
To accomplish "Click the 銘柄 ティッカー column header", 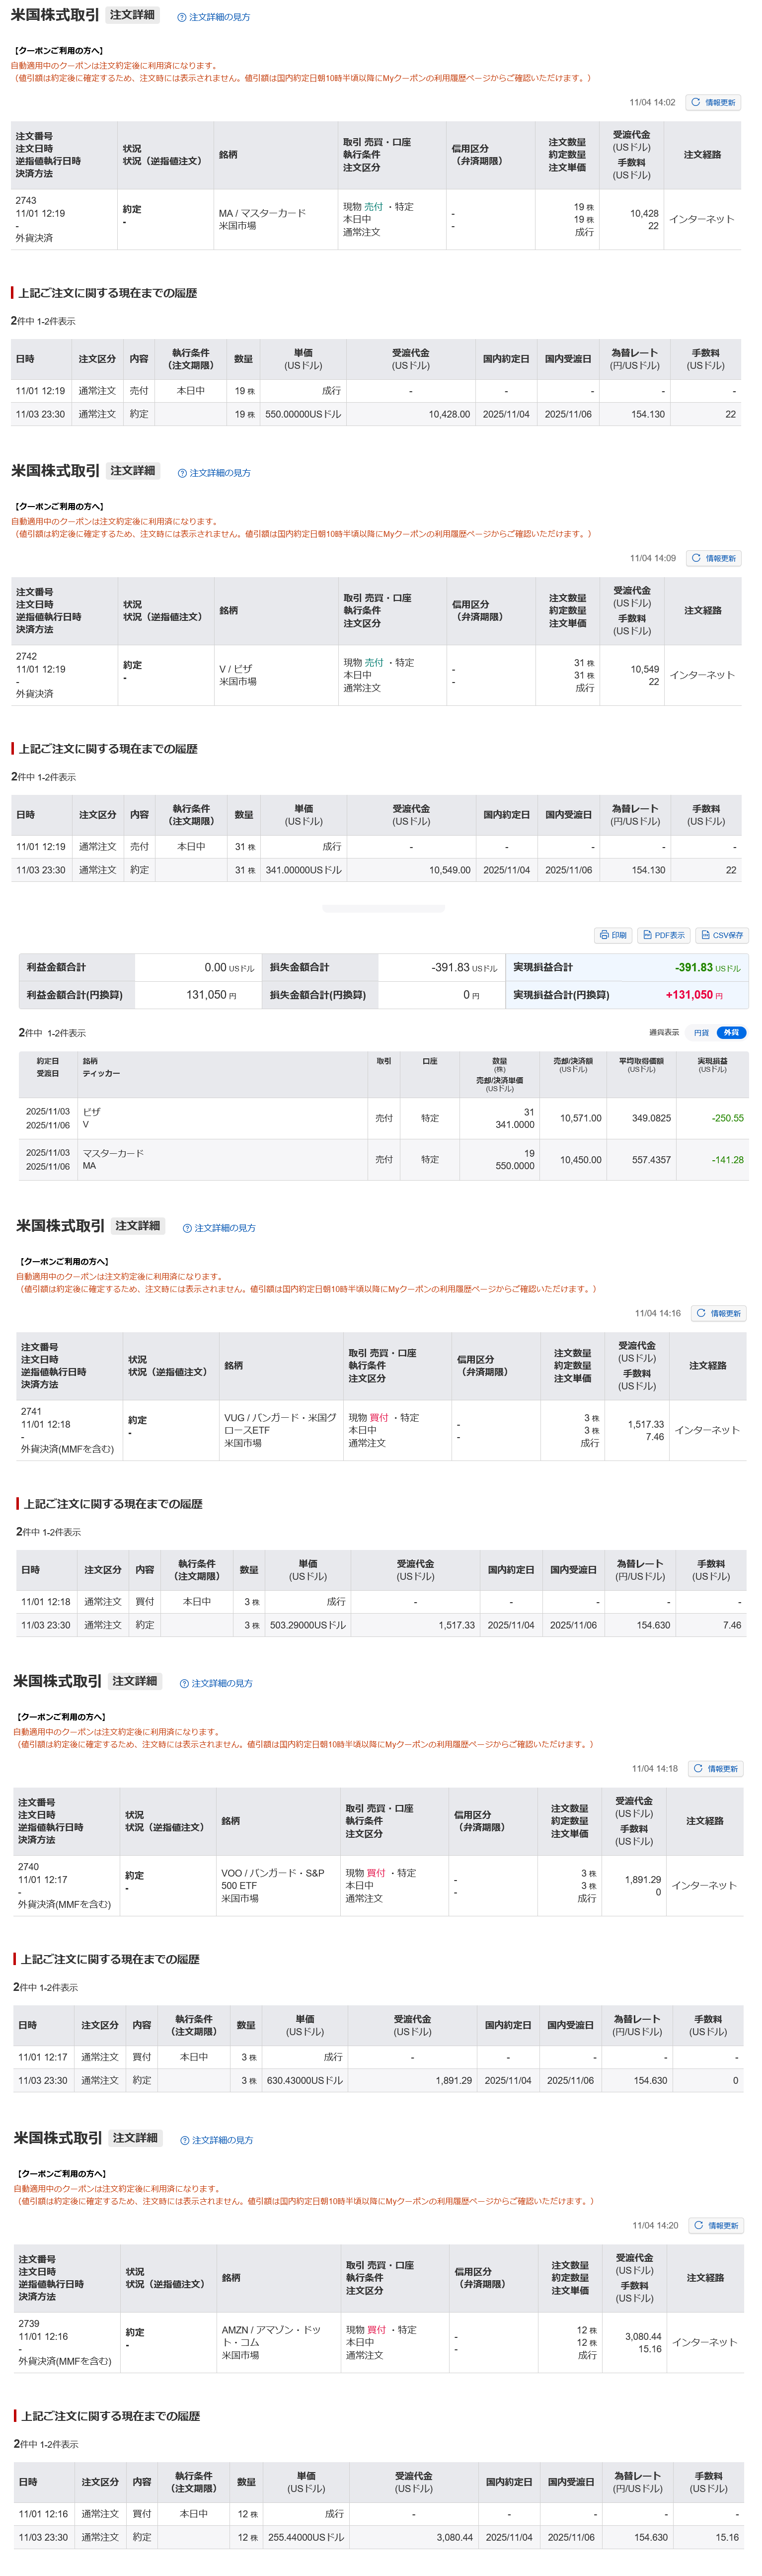I will (101, 1067).
